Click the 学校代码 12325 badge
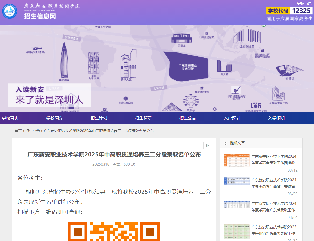The height and width of the screenshot is (241, 314). (289, 11)
